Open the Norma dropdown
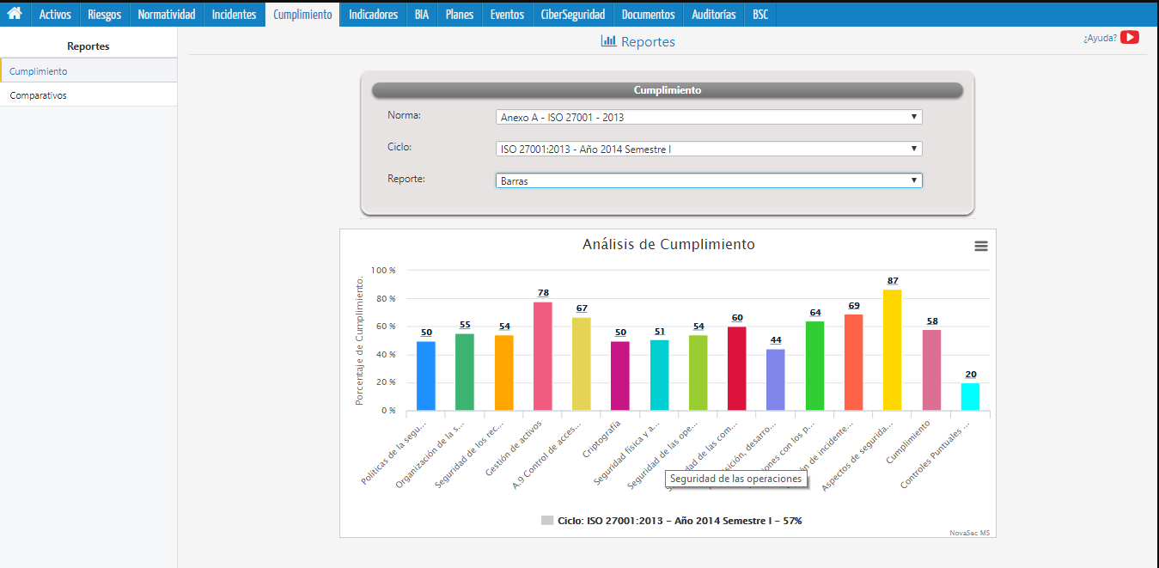 pos(709,118)
